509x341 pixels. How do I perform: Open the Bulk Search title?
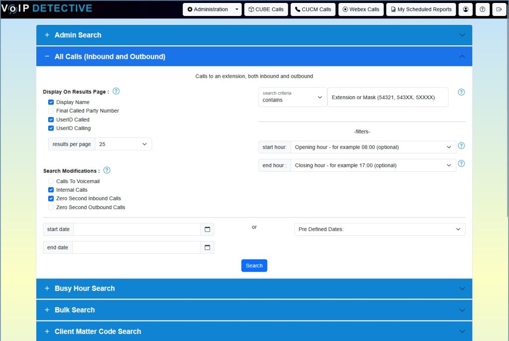[x=75, y=310]
